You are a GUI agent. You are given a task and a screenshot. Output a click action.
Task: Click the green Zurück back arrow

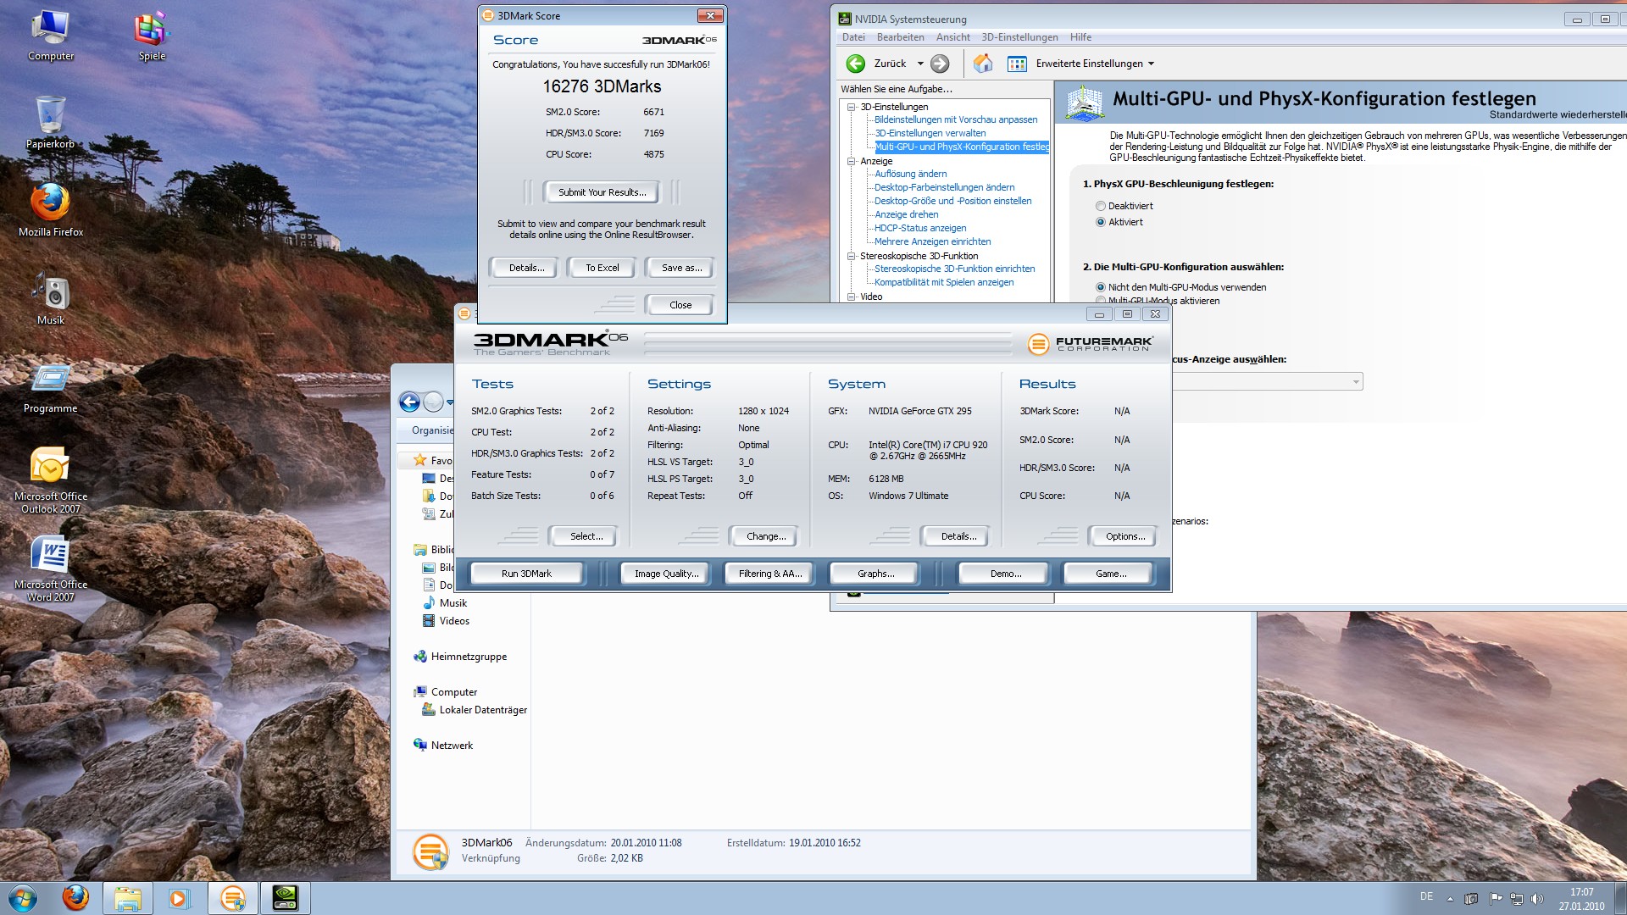(856, 64)
